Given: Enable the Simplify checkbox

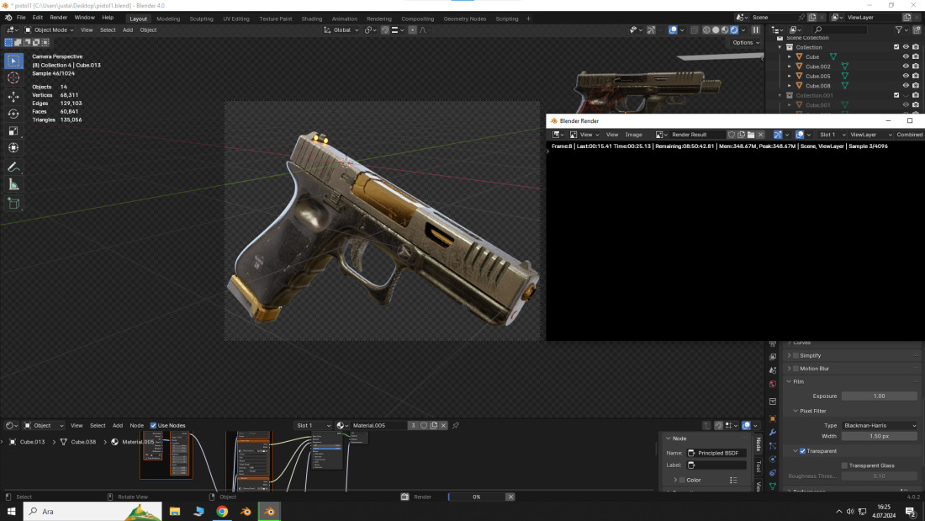Looking at the screenshot, I should pos(795,355).
